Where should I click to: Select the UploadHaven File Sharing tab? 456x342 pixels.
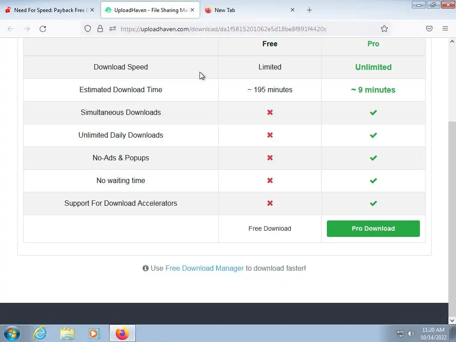(x=151, y=10)
